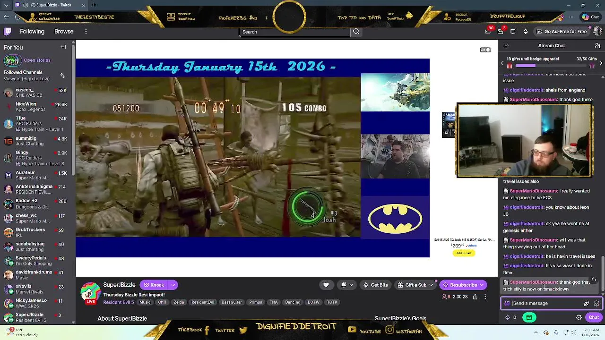Send message with Chat button

[x=594, y=317]
